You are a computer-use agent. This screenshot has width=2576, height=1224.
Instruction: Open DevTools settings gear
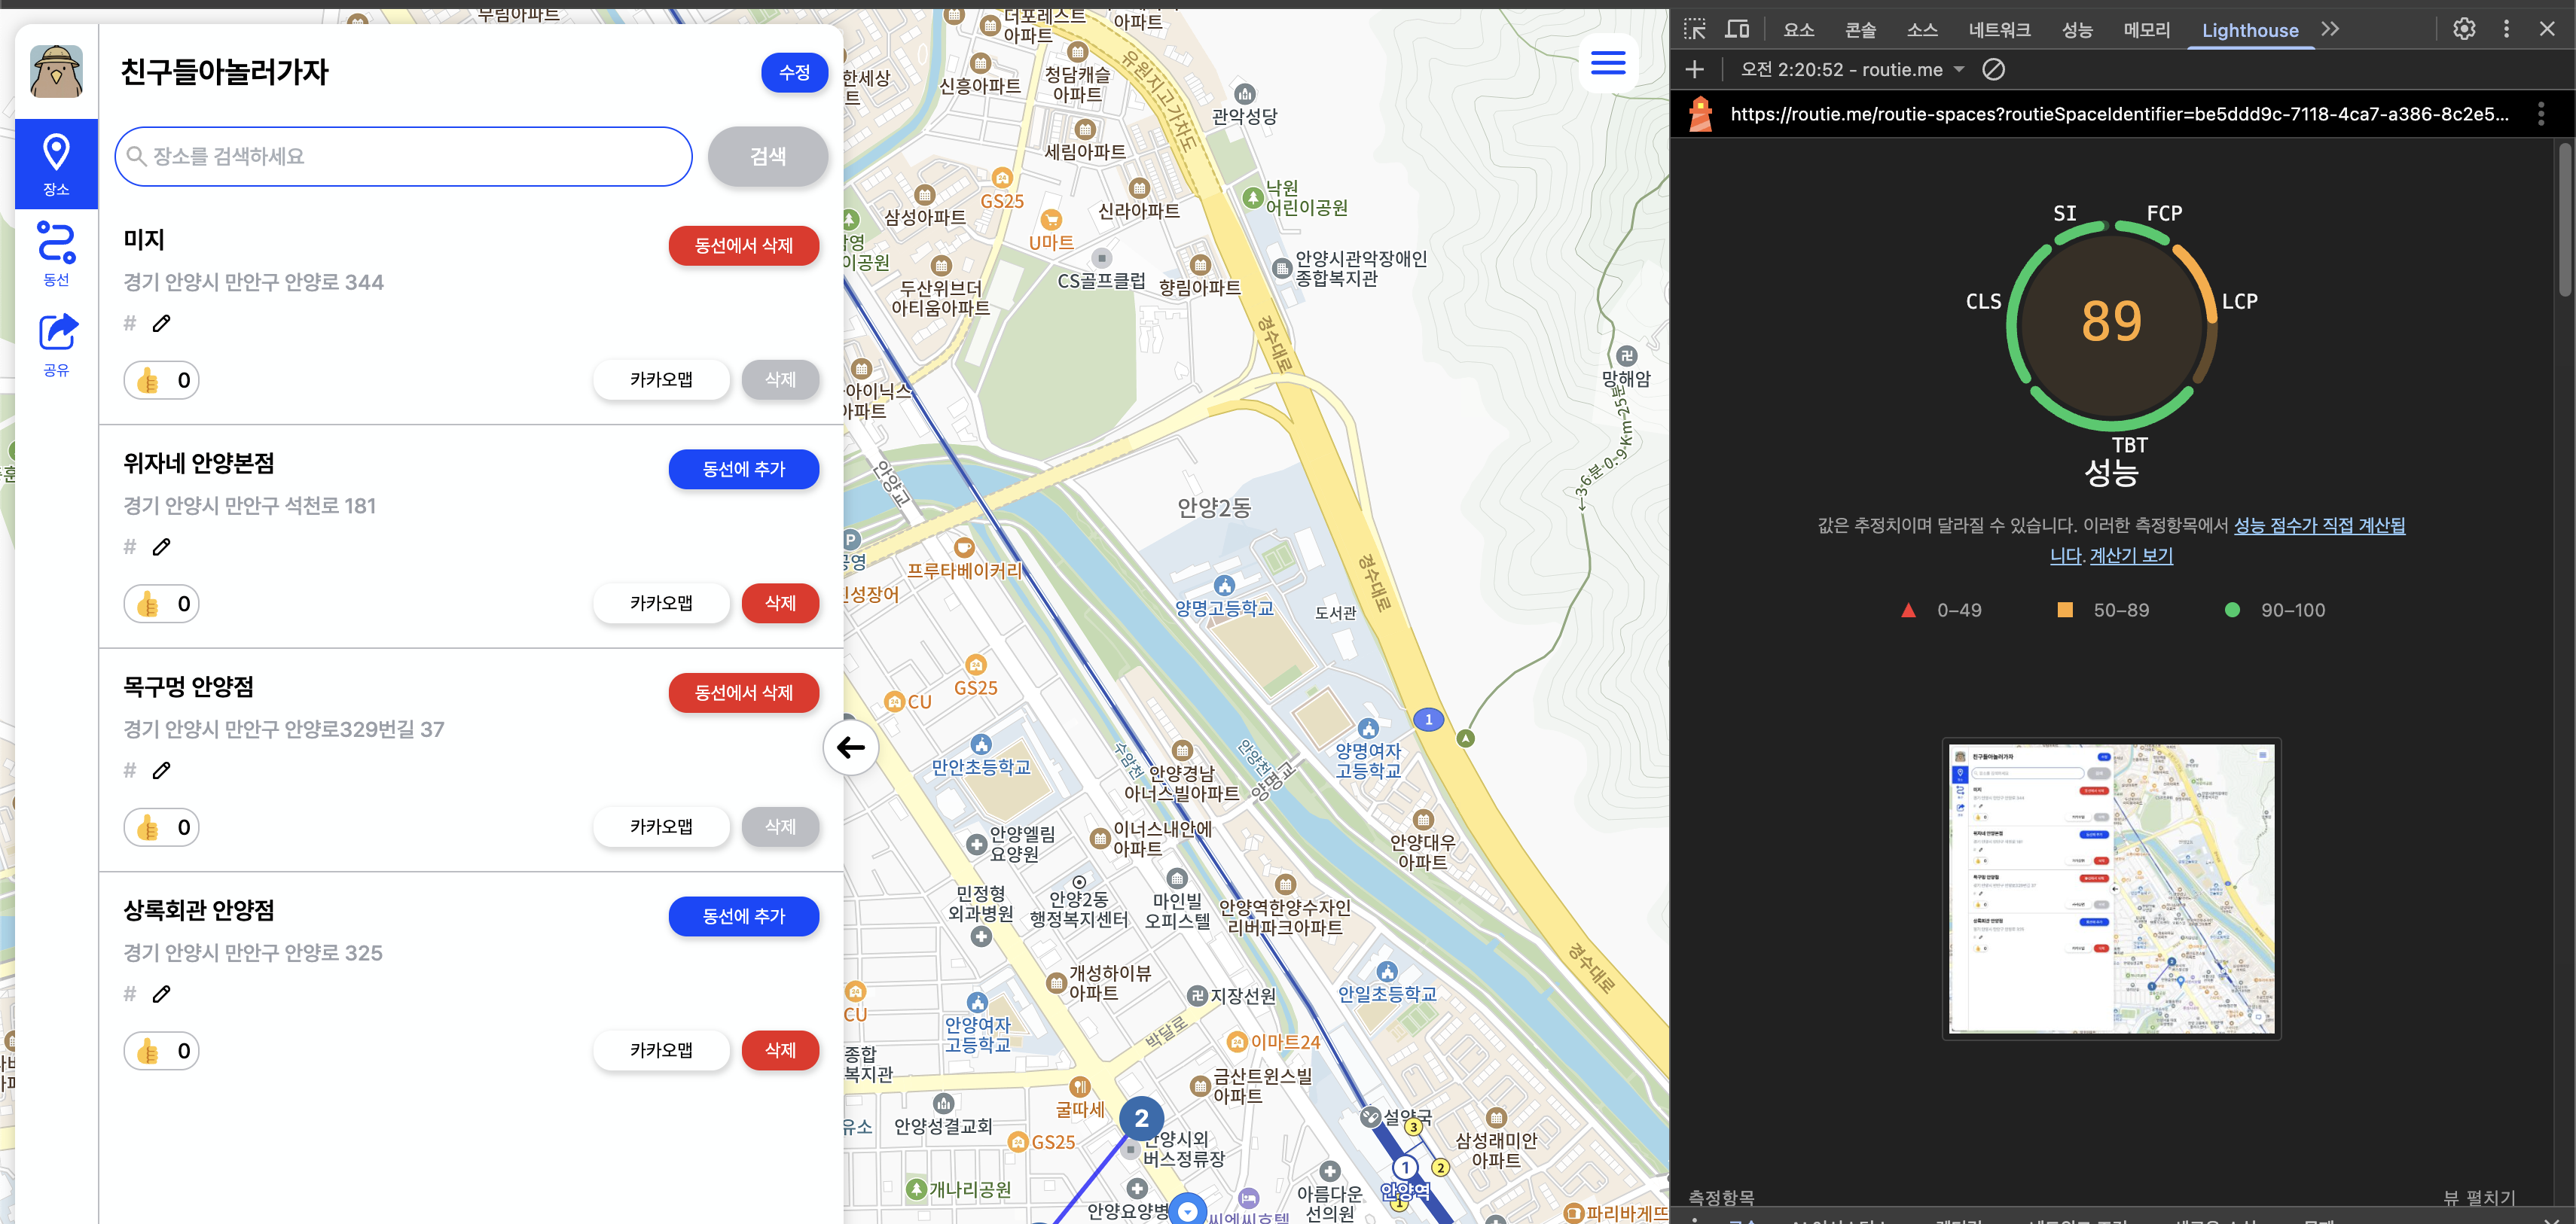pyautogui.click(x=2464, y=29)
